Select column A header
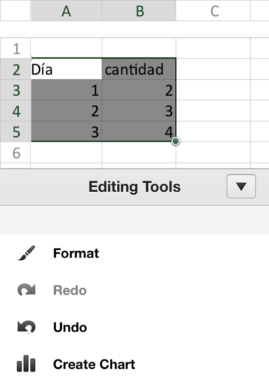The width and height of the screenshot is (269, 387). tap(66, 11)
